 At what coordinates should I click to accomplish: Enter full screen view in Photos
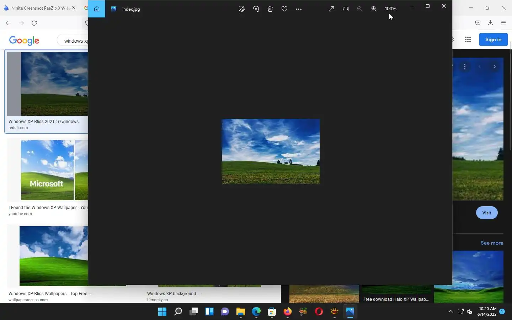coord(331,9)
